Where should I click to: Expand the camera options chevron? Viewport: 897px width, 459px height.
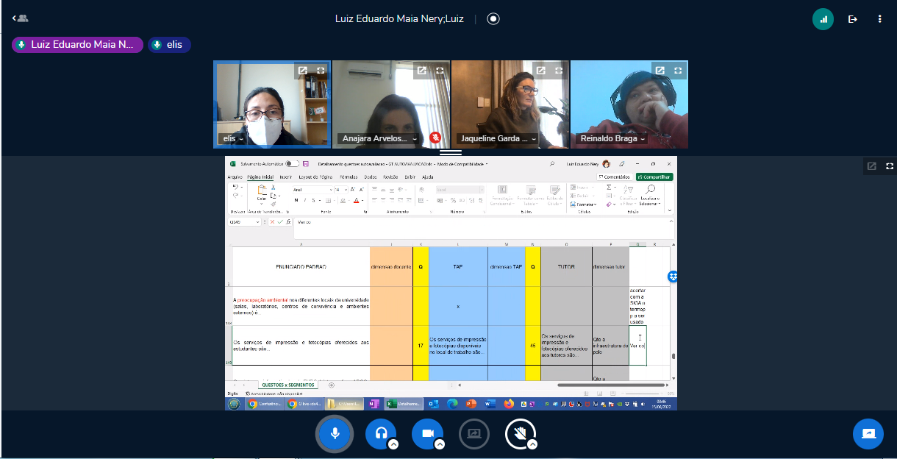click(x=440, y=444)
